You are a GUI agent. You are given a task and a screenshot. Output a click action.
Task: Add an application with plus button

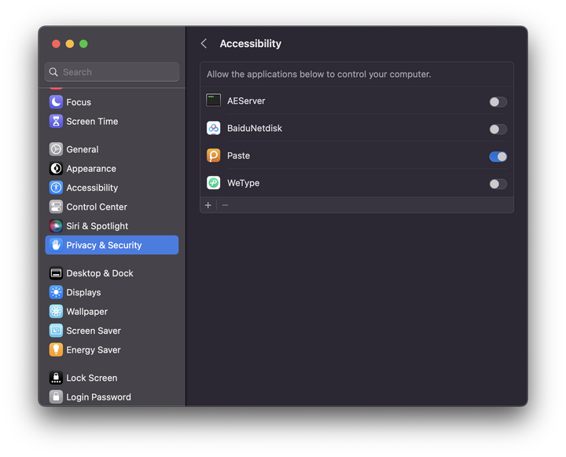click(208, 205)
